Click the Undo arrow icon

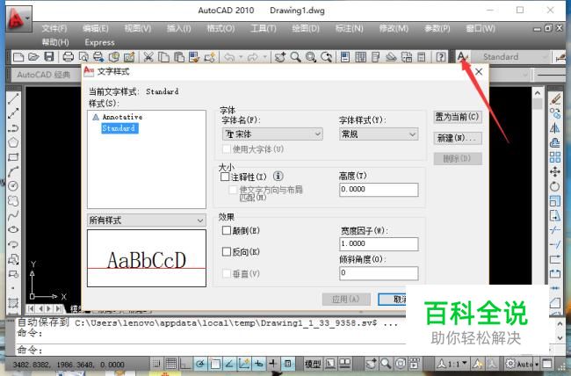pyautogui.click(x=229, y=57)
